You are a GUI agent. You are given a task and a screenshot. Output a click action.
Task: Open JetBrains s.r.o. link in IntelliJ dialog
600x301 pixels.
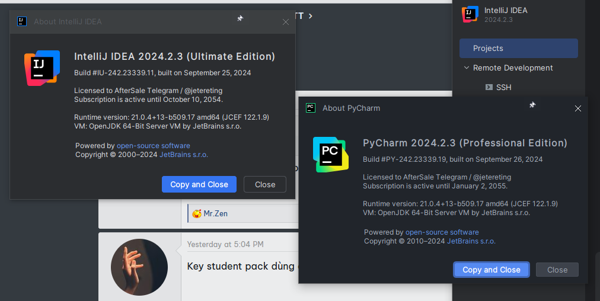[184, 155]
